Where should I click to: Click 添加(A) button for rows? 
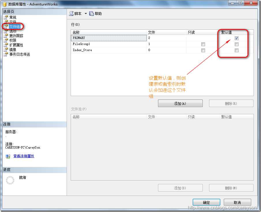click(x=180, y=104)
